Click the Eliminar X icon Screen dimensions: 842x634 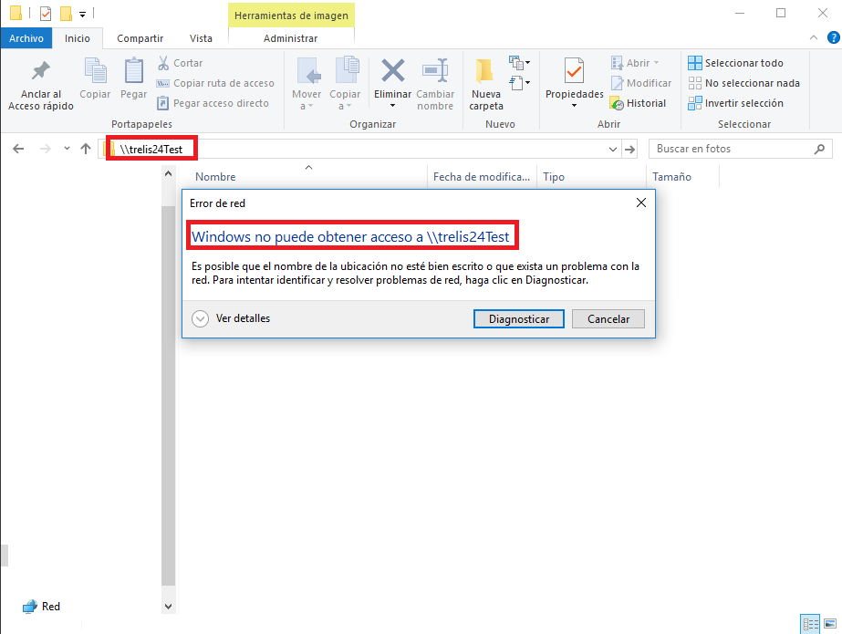click(x=393, y=70)
